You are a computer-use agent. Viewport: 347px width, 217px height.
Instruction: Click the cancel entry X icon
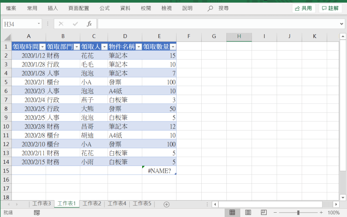click(x=61, y=24)
